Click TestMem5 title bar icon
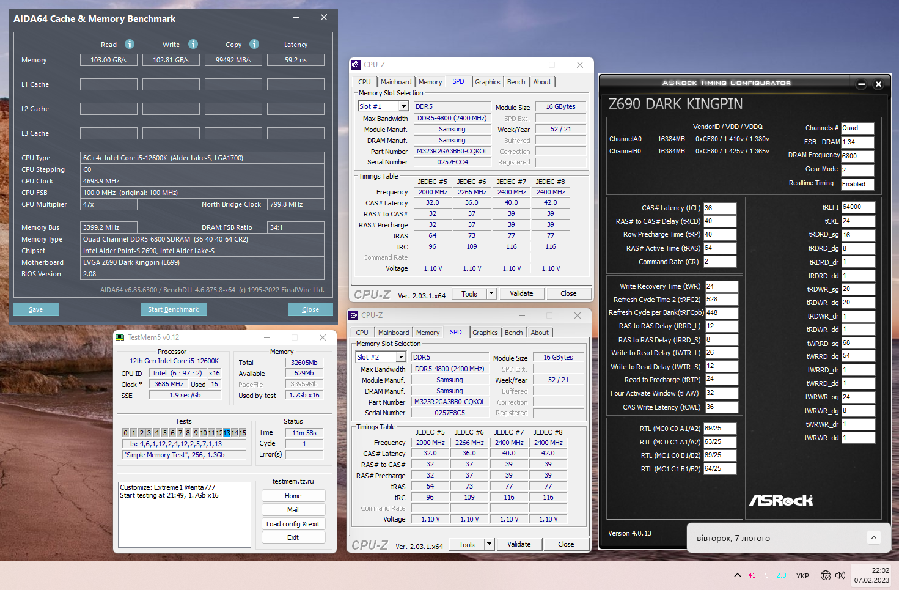 [x=120, y=337]
